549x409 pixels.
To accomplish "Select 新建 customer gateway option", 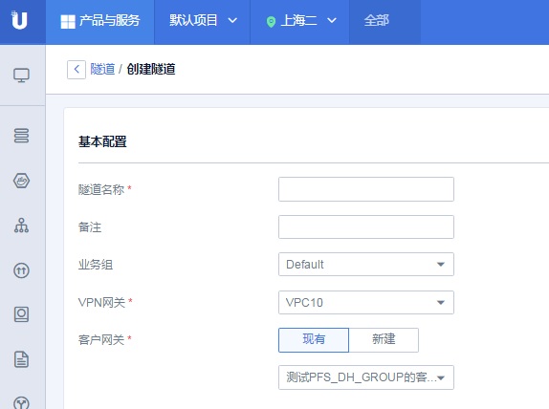I will click(384, 340).
